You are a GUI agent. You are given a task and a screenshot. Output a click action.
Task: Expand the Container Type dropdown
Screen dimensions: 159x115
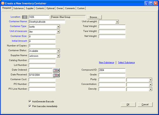coord(58,27)
